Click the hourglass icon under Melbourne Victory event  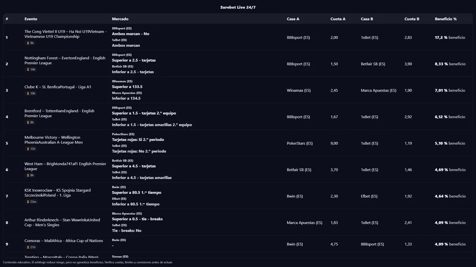[28, 149]
